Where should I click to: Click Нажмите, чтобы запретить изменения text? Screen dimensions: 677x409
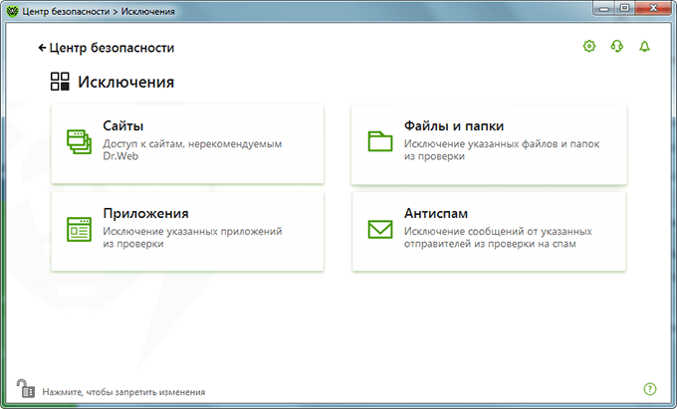(123, 392)
